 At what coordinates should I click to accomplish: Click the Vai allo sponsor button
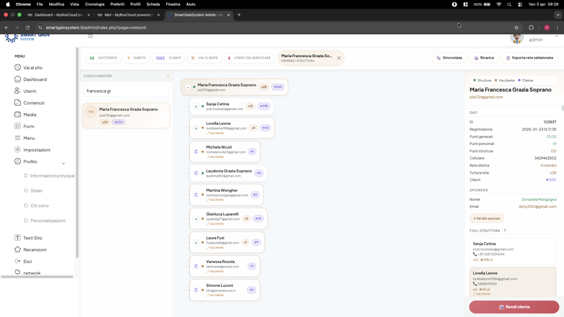(487, 219)
